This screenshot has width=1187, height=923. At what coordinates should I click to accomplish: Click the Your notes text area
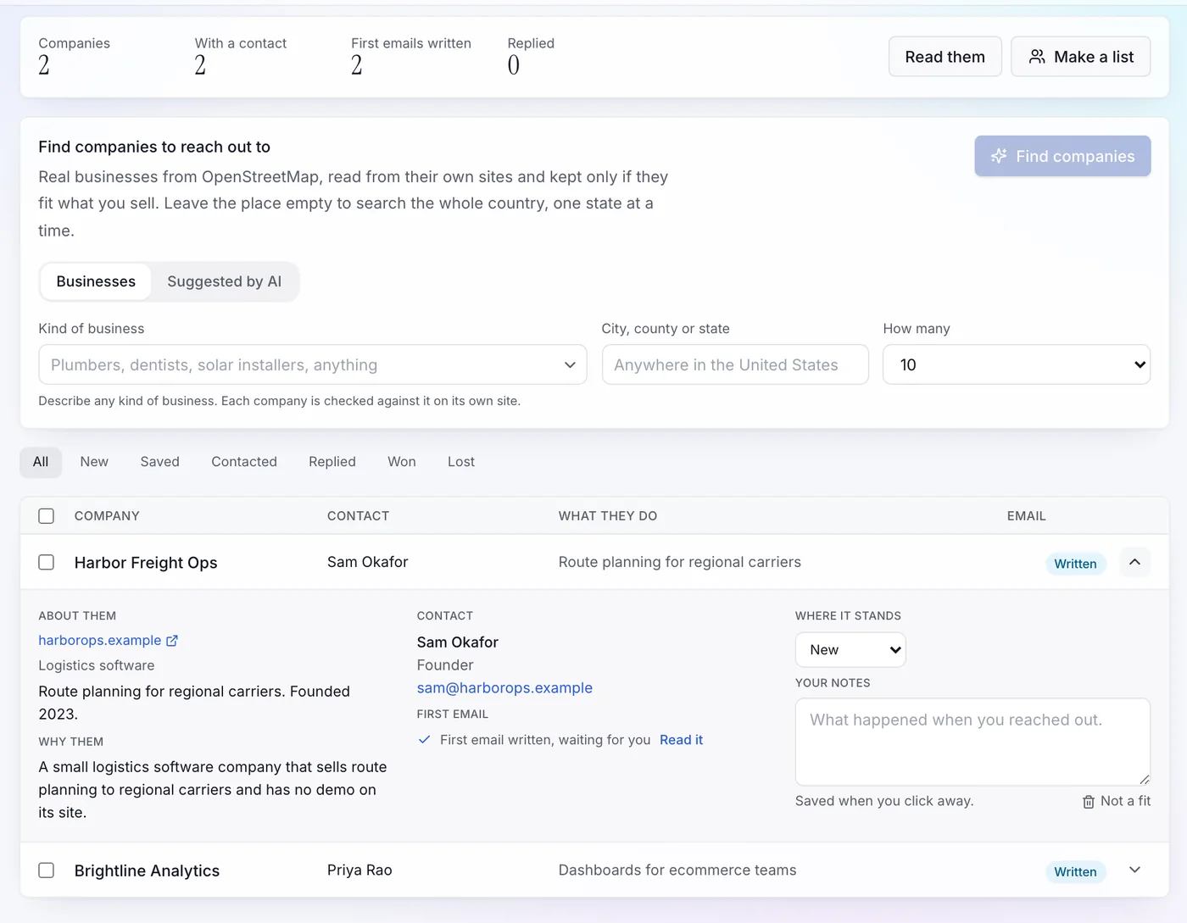(x=972, y=742)
